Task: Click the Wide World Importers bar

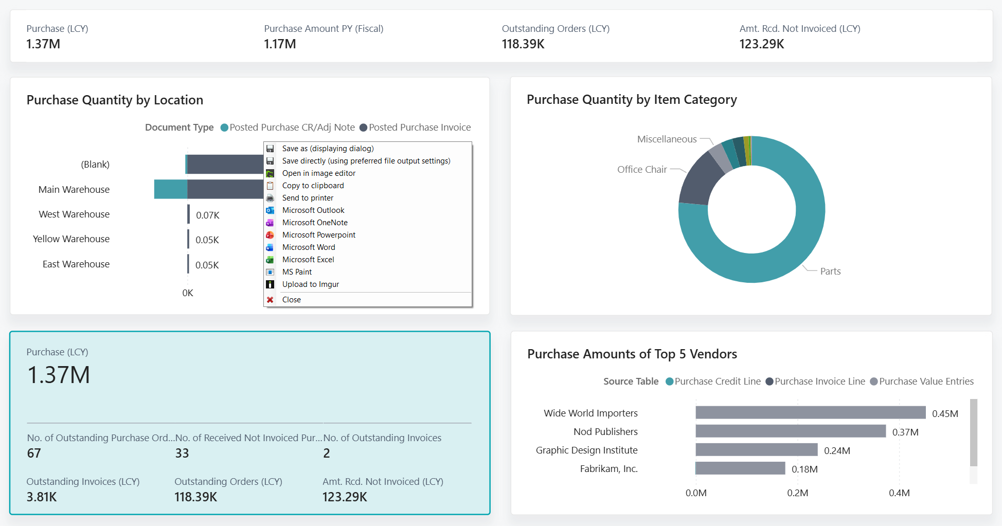Action: pos(810,412)
